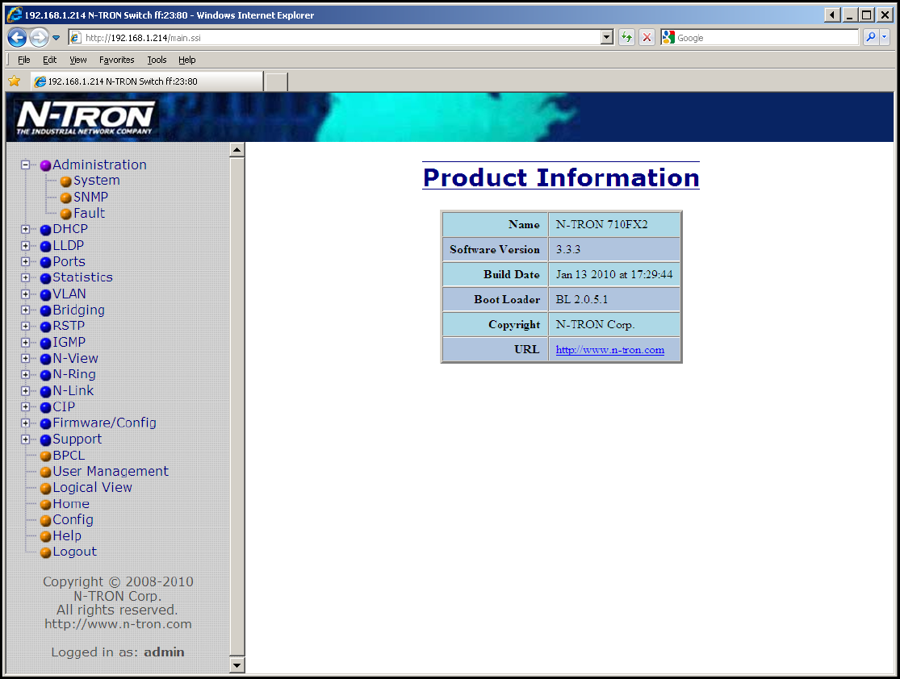Expand the IGMP tree node
This screenshot has height=679, width=900.
pos(25,343)
